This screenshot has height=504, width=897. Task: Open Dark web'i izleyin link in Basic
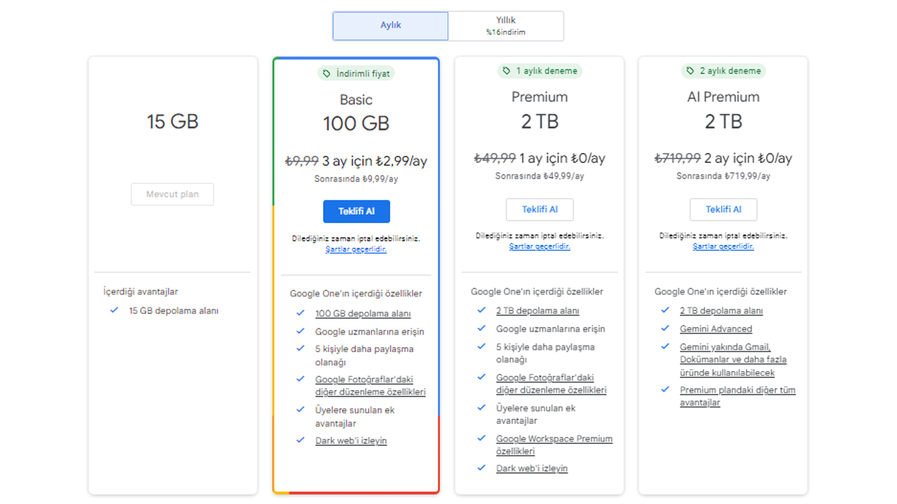pyautogui.click(x=351, y=441)
